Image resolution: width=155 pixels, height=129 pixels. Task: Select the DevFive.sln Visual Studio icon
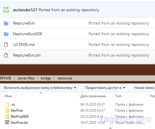(x=7, y=122)
